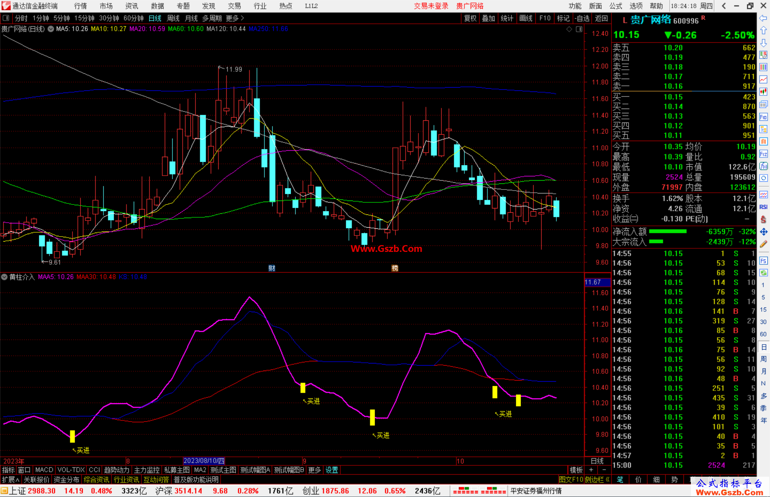
Task: Click the 财 marker on chart timeline
Action: click(272, 268)
